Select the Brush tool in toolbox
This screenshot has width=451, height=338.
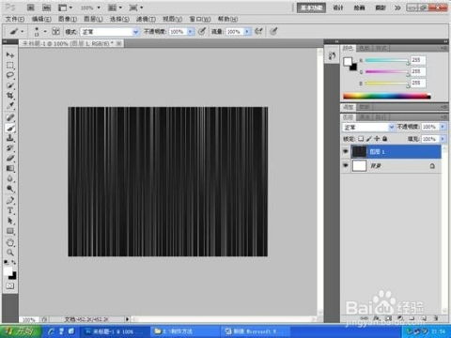pos(10,128)
